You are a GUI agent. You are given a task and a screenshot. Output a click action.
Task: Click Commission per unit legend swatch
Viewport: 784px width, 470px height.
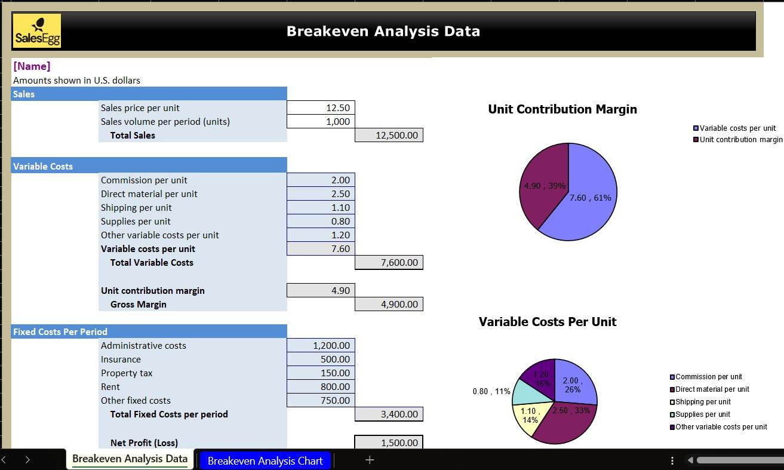(x=672, y=377)
